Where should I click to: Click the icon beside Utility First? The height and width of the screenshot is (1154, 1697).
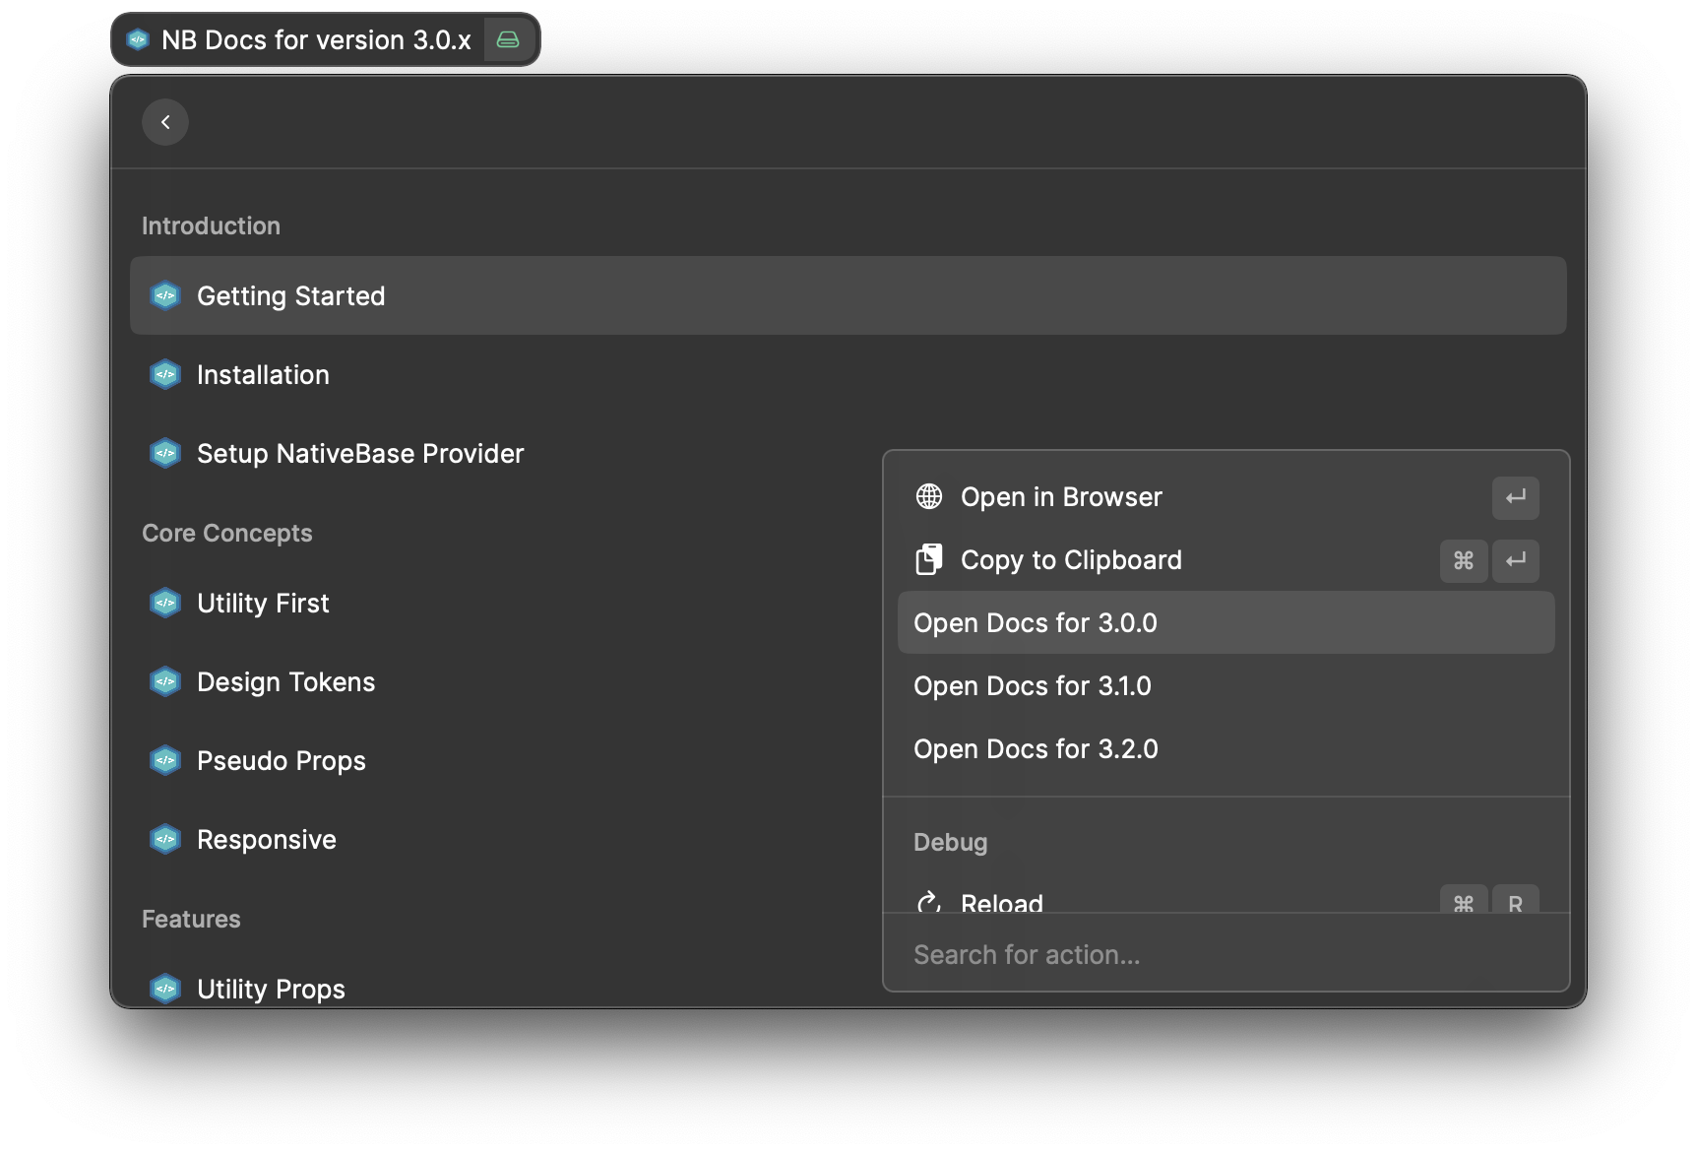click(165, 603)
